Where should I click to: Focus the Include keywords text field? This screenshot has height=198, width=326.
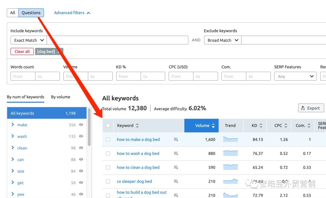(117, 40)
